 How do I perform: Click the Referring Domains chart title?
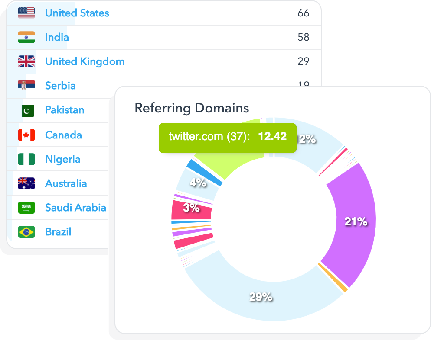point(192,108)
